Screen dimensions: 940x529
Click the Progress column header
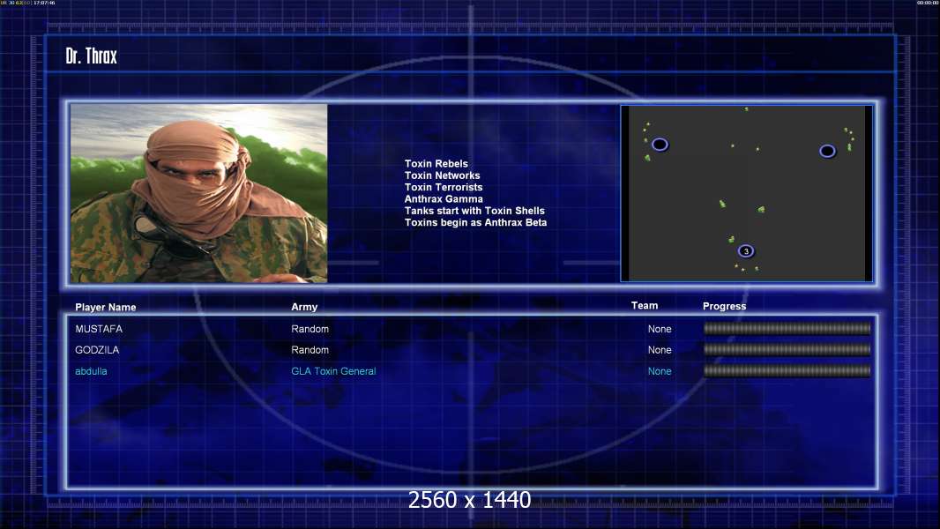click(724, 306)
